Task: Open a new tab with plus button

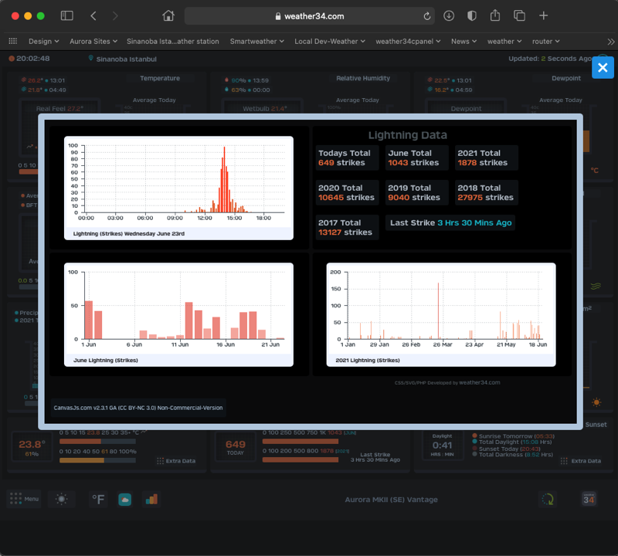Action: coord(544,15)
